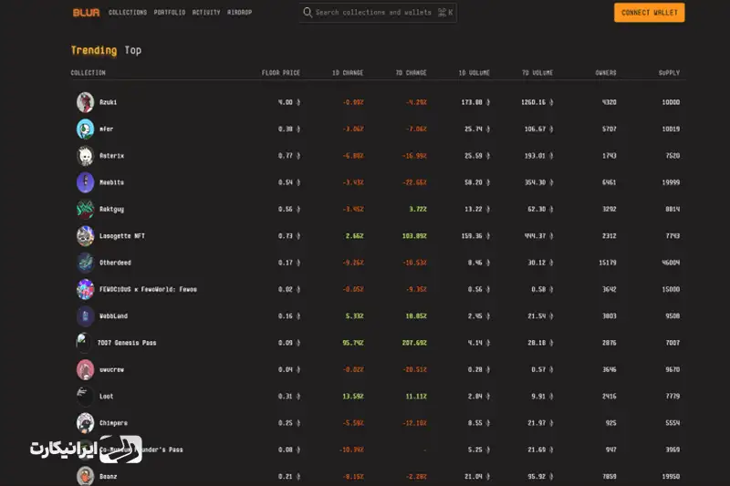Open the Meebits collection avatar
Viewport: 730px width, 486px height.
point(85,182)
